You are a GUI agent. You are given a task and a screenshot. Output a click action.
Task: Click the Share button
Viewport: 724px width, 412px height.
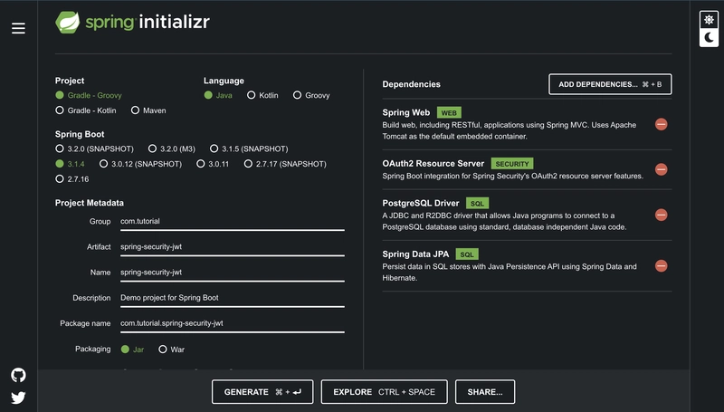click(x=485, y=392)
